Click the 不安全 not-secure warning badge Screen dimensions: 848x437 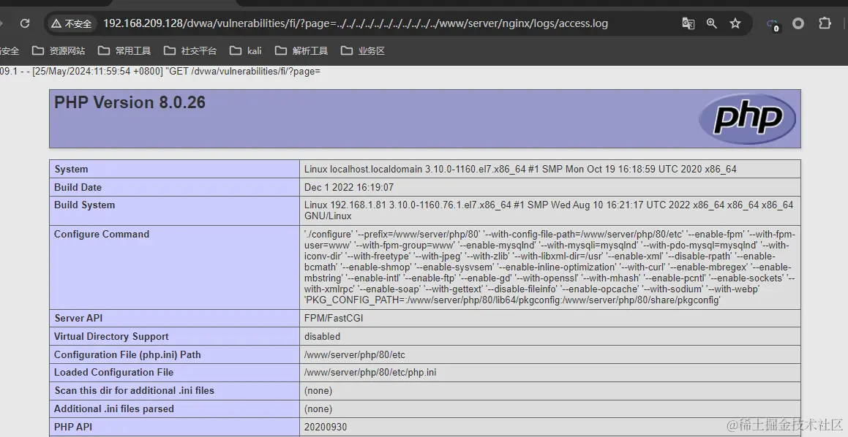tap(72, 24)
